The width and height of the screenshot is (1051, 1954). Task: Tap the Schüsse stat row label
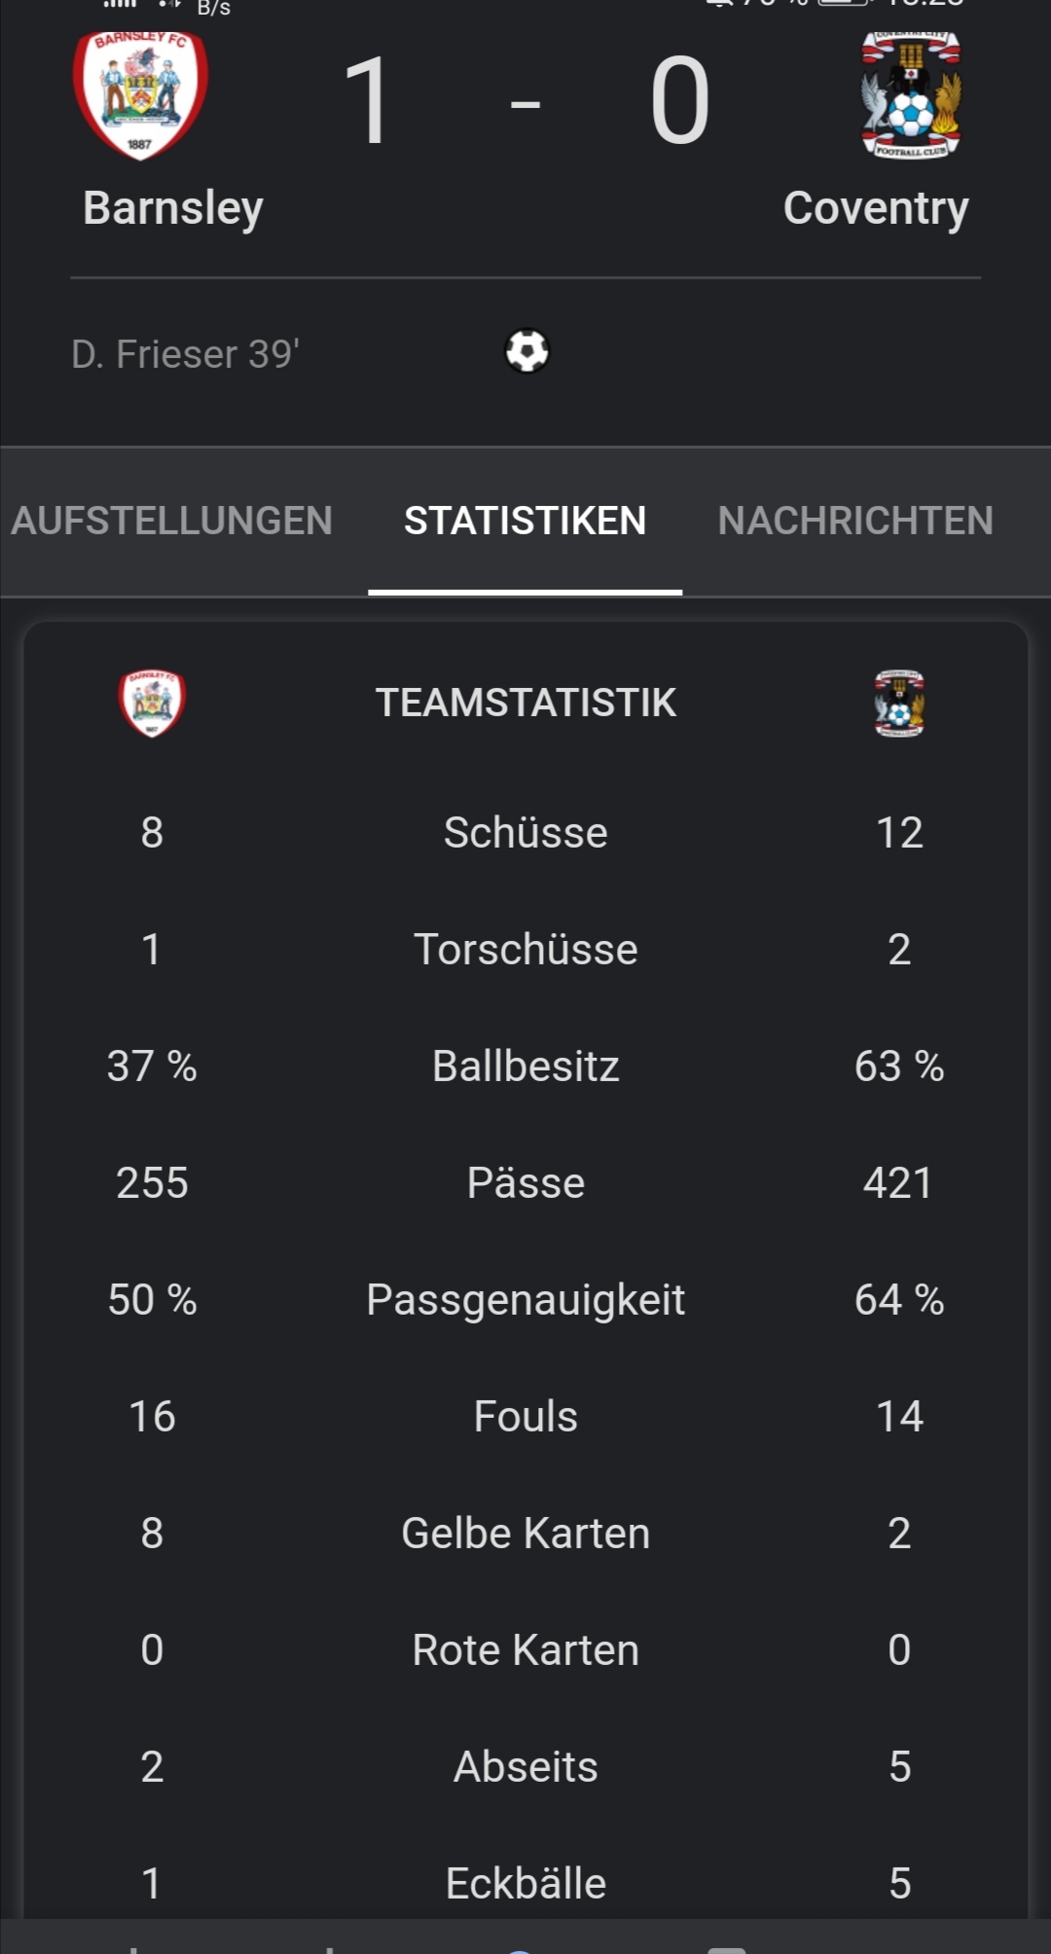point(525,832)
